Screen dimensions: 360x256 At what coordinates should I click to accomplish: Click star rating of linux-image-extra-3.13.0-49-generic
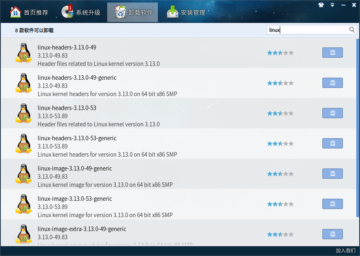point(280,234)
